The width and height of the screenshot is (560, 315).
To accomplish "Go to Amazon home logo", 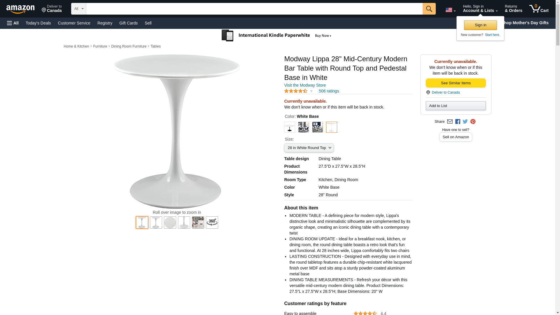I will [20, 9].
